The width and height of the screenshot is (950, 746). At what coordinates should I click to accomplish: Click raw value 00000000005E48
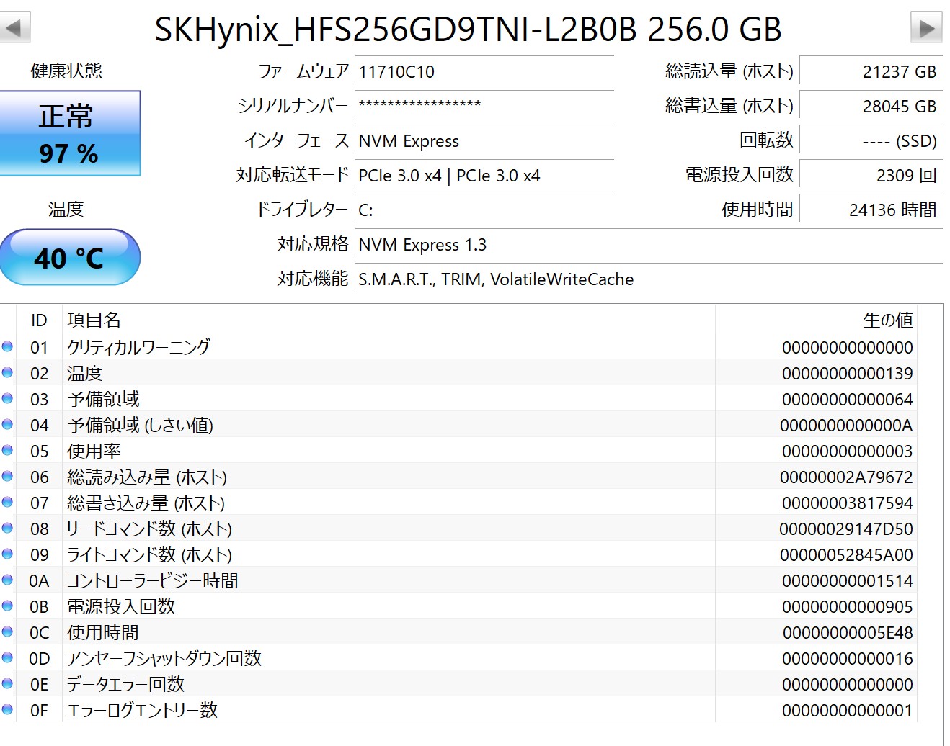pyautogui.click(x=848, y=633)
